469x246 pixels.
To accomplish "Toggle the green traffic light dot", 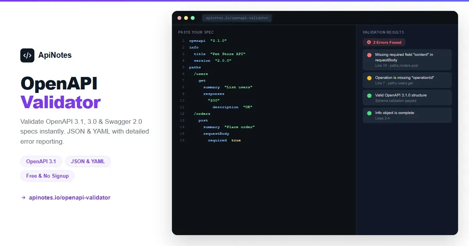I will point(192,18).
